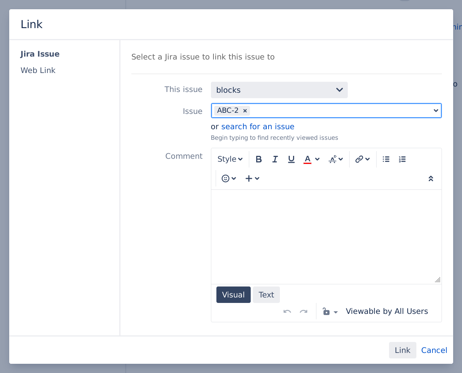Open the Style dropdown

(230, 159)
